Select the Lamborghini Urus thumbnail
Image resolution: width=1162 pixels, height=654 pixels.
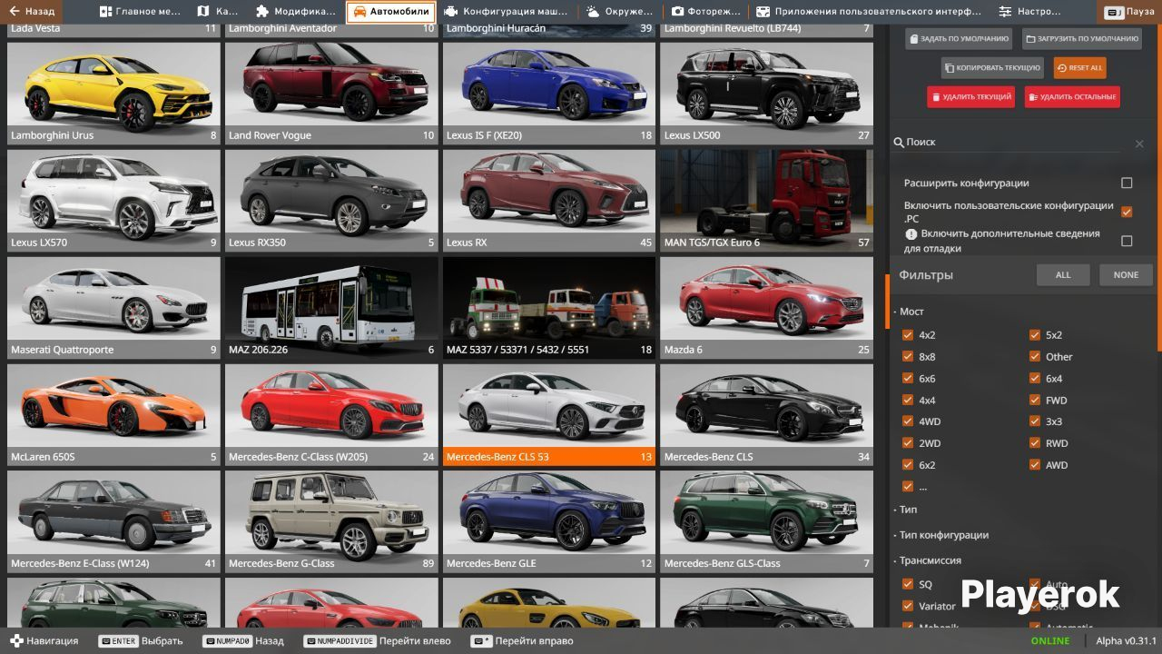coord(113,94)
